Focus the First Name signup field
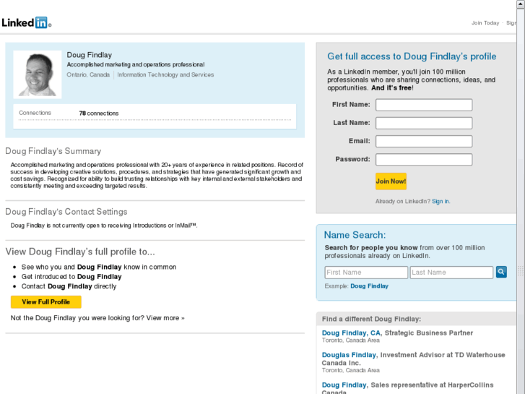Screen dimensions: 525x394 424,105
